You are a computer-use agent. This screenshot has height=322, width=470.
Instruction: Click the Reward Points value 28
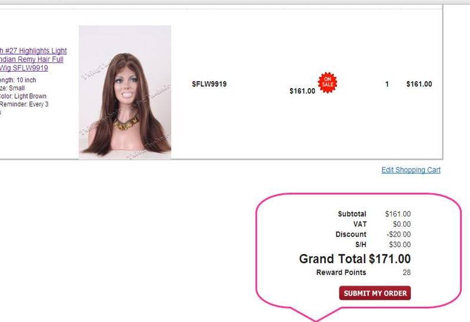(406, 272)
